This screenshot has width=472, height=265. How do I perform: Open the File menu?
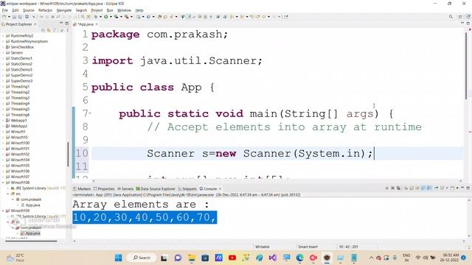click(x=5, y=10)
